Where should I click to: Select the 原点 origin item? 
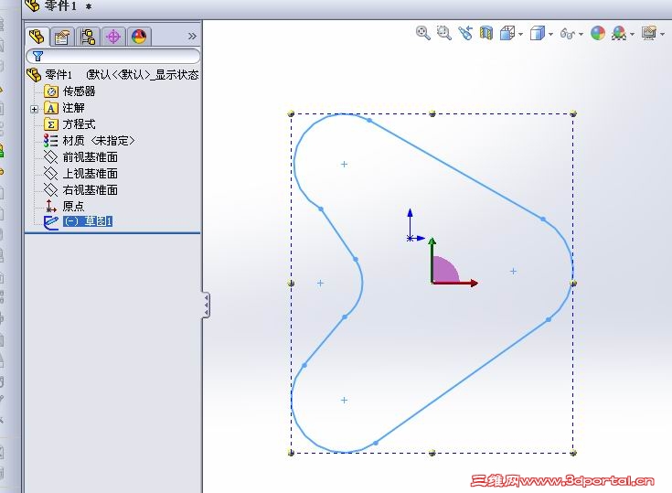tap(74, 206)
